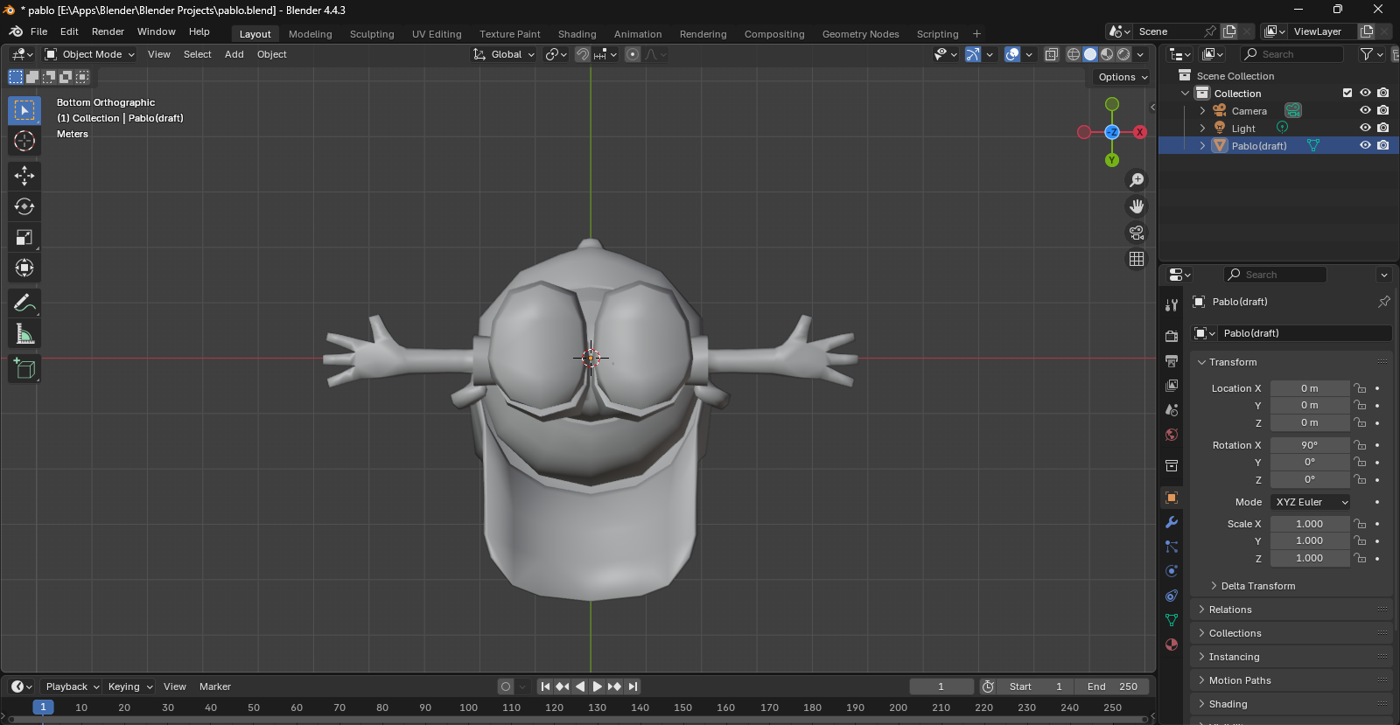Screen dimensions: 1400x725
Task: Open the View Layer properties tab
Action: pos(1172,385)
